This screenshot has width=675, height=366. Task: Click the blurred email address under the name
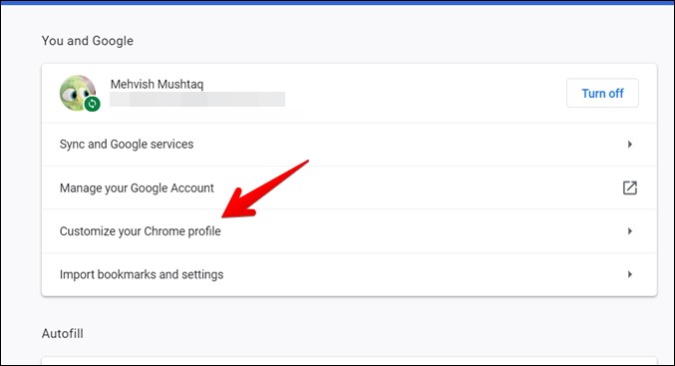[x=197, y=99]
